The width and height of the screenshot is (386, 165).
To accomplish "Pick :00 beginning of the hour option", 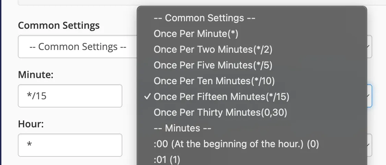I will pos(236,144).
